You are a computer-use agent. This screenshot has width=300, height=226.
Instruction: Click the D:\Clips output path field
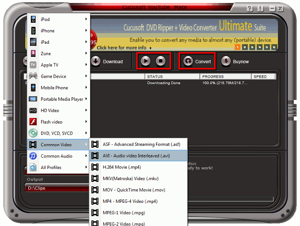click(x=57, y=188)
